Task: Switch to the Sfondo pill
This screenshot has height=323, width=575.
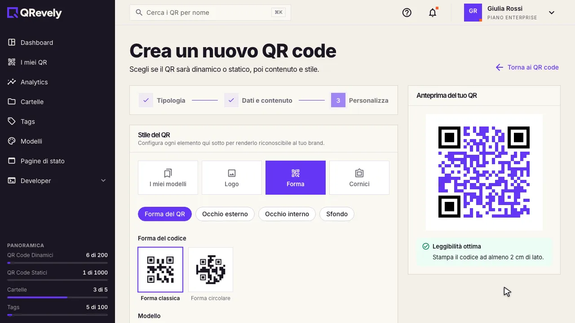Action: click(x=337, y=214)
